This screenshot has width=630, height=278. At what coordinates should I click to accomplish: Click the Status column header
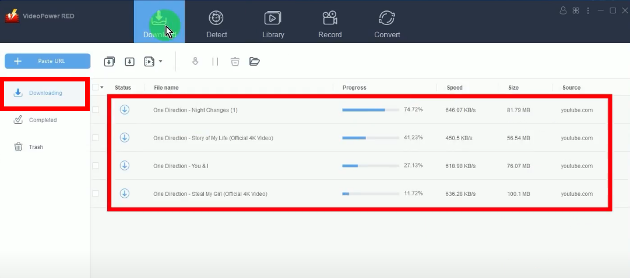click(123, 87)
